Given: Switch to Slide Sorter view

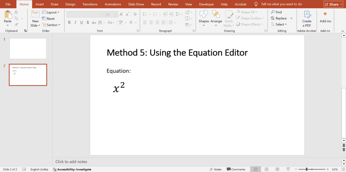Looking at the screenshot, I should 267,169.
